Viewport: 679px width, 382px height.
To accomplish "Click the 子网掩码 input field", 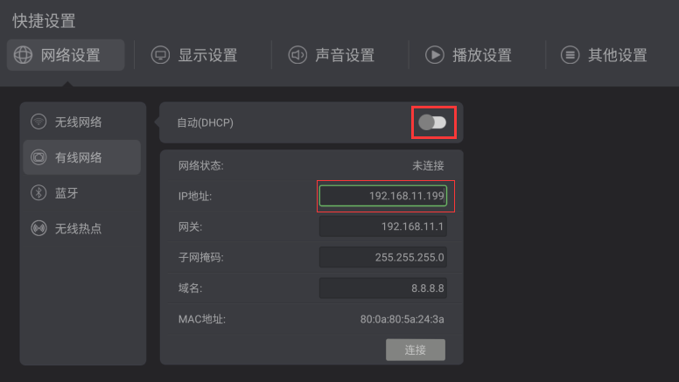I will tap(382, 257).
